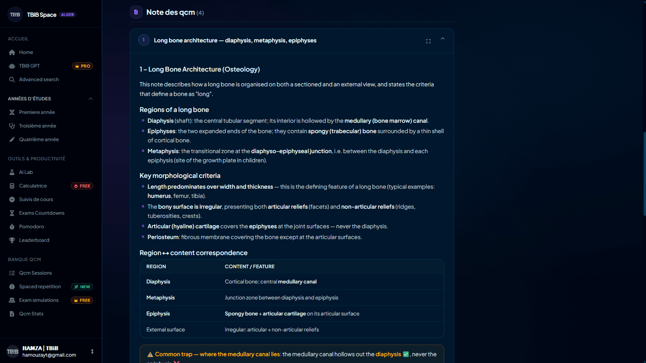Open the Leaderboard trophy icon
The image size is (646, 363).
click(12, 240)
